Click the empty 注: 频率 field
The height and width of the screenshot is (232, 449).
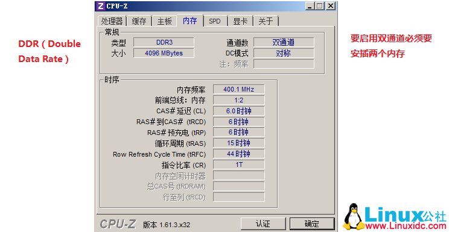point(284,64)
